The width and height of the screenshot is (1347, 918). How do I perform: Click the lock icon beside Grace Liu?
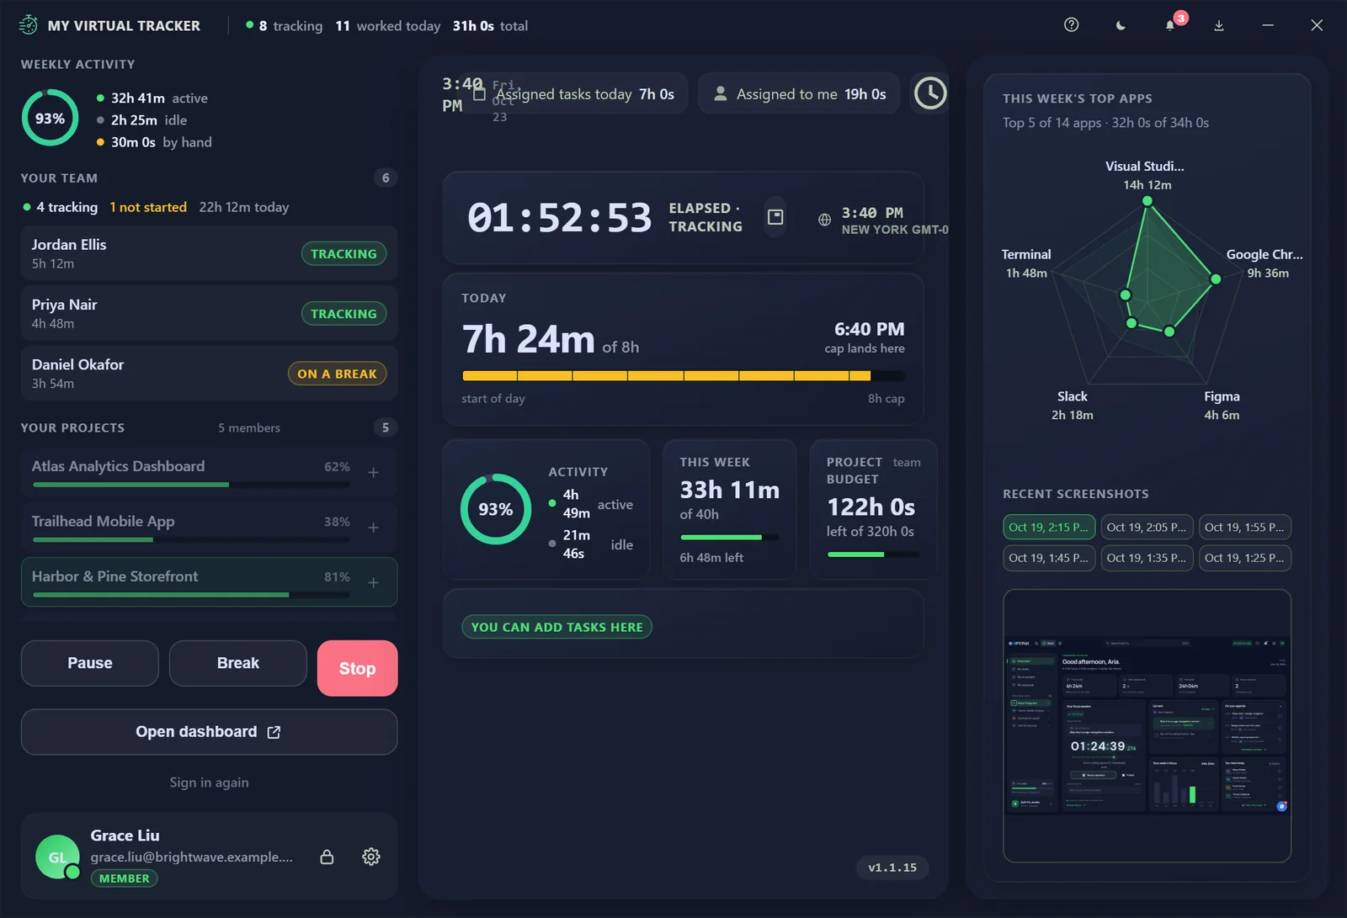[x=327, y=857]
